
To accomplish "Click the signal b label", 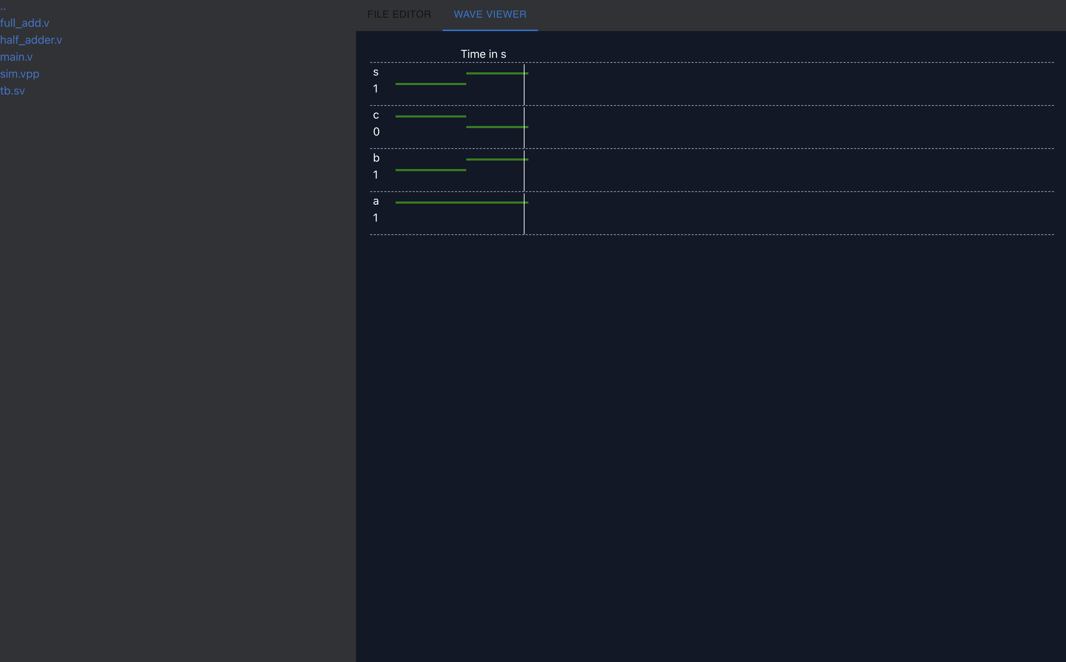I will (x=376, y=158).
